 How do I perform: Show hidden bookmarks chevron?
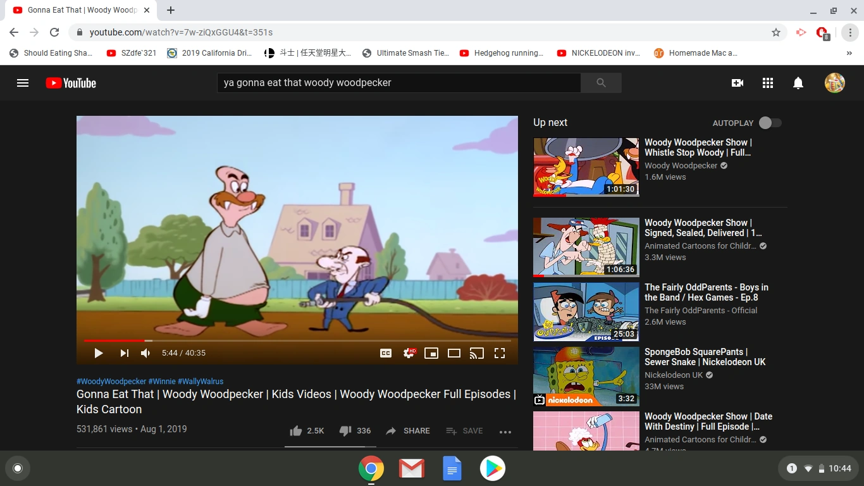pyautogui.click(x=849, y=53)
